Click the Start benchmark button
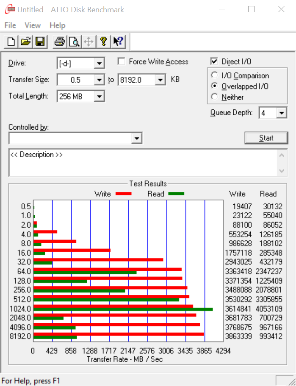Screen dimensions: 296x386 (x=266, y=138)
